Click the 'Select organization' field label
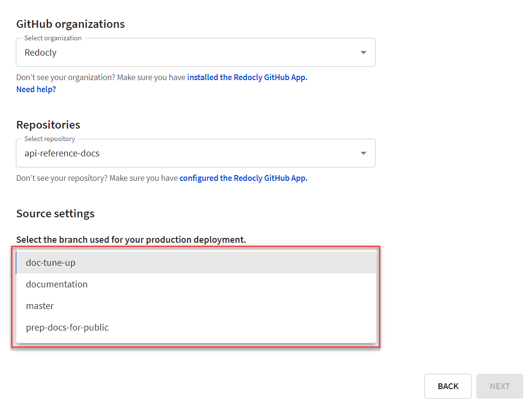530x403 pixels. point(53,38)
